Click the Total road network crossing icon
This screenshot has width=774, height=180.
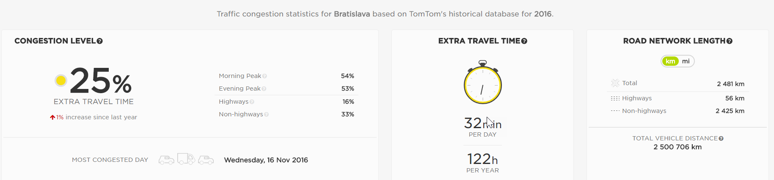pos(615,83)
